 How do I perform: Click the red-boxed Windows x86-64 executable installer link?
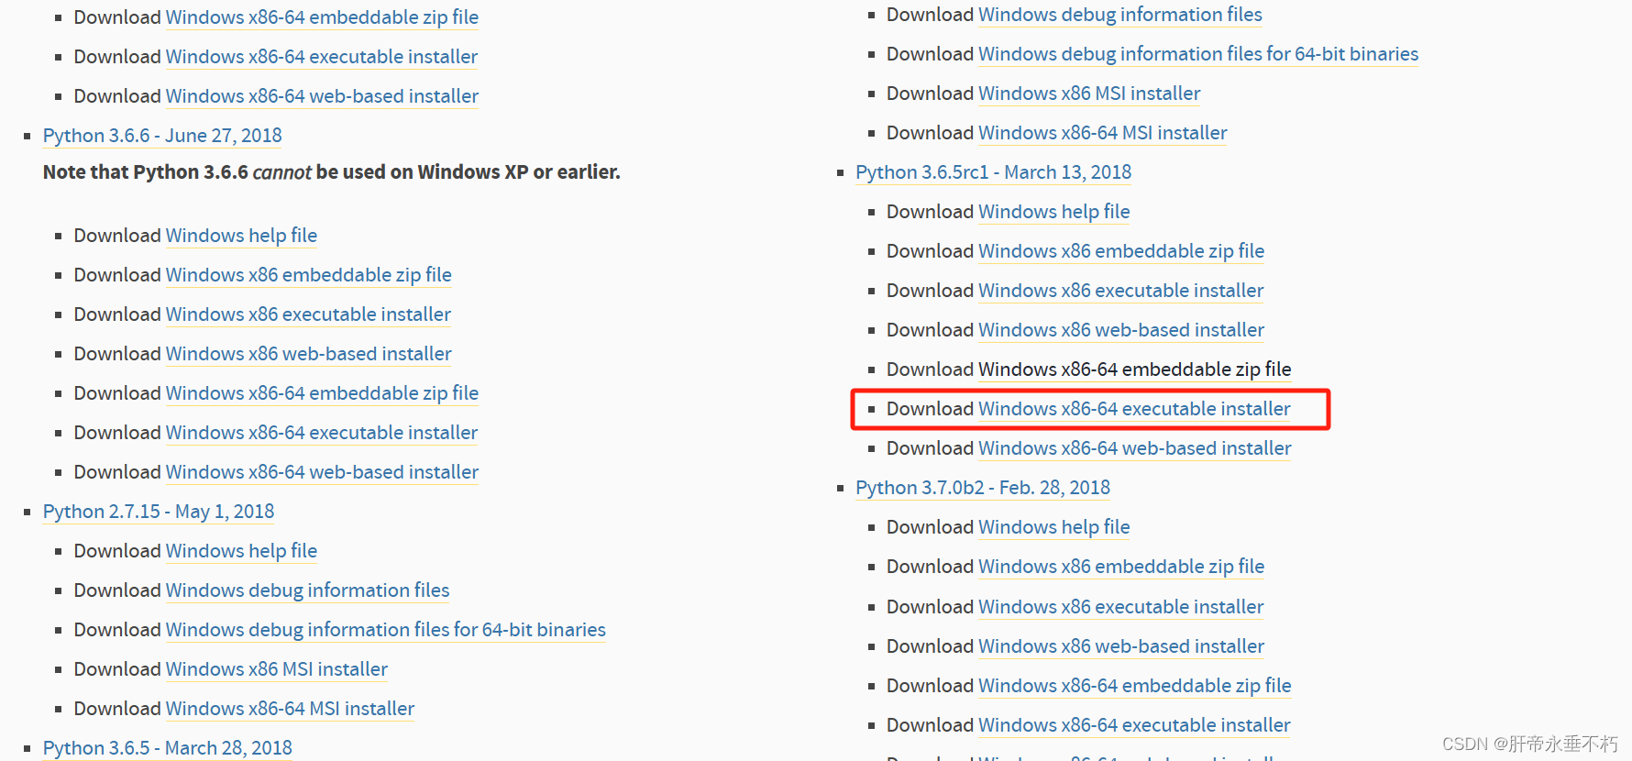[1134, 409]
